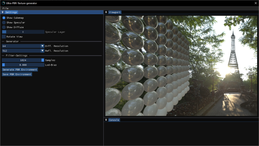The width and height of the screenshot is (259, 146).
Task: Click the Specular Layer slider
Action: point(23,32)
